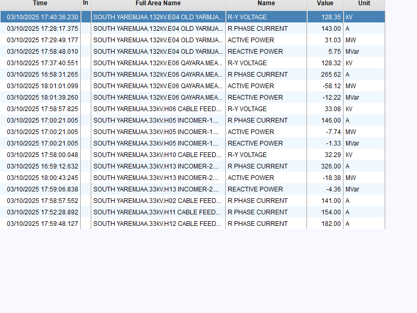
Task: Click the 143.00 current value
Action: (x=325, y=29)
